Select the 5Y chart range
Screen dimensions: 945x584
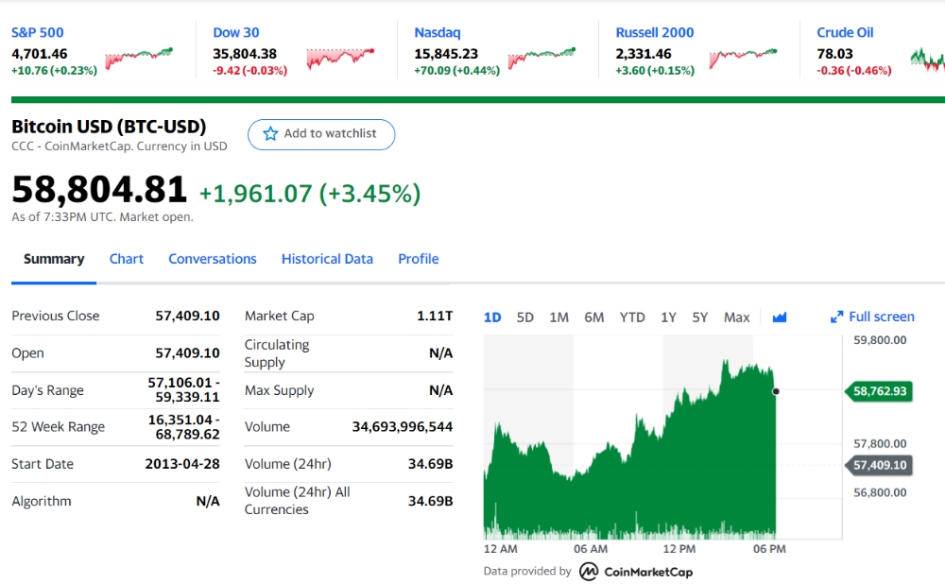[x=699, y=318]
